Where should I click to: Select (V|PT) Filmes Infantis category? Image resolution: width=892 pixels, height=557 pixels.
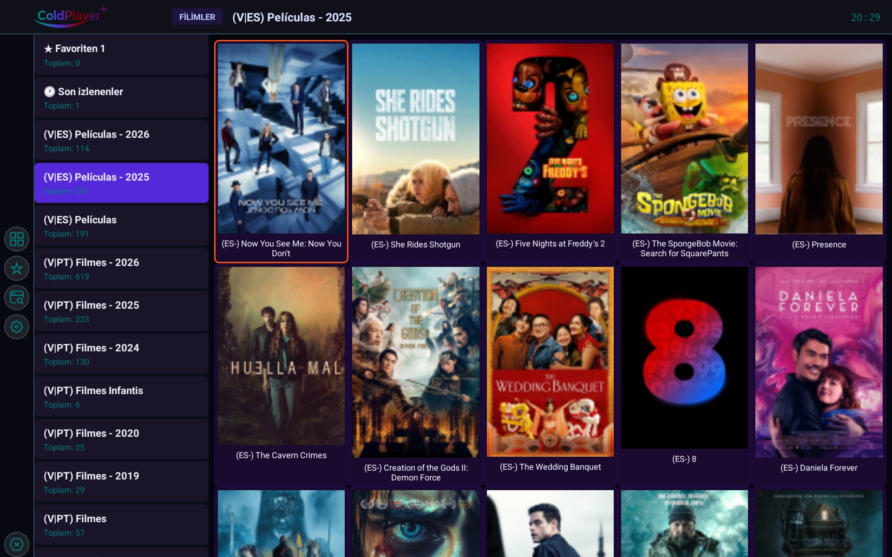[x=121, y=396]
